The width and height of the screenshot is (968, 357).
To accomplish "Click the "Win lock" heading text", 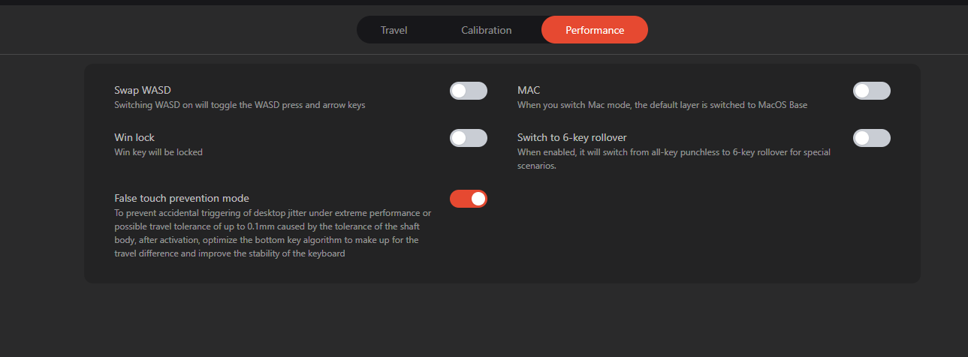I will click(134, 137).
